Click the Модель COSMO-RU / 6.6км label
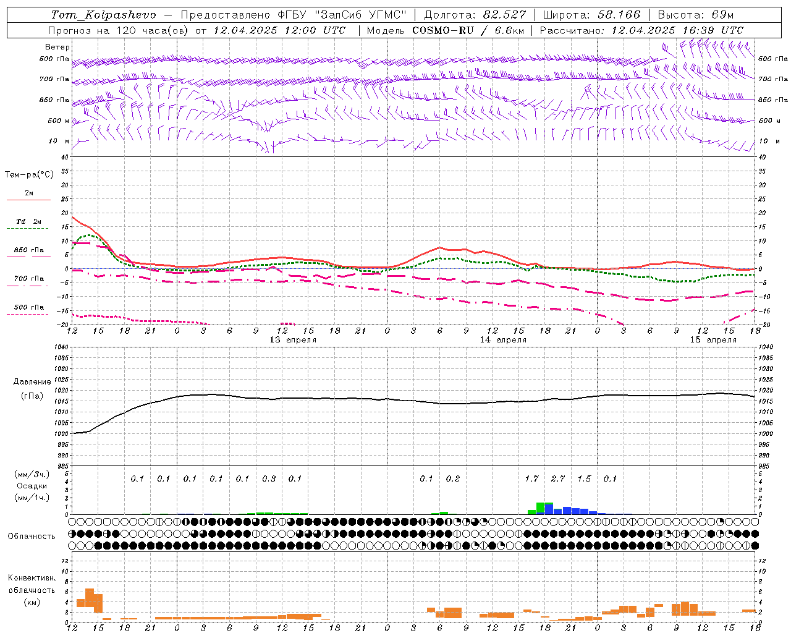The image size is (791, 633). click(446, 30)
